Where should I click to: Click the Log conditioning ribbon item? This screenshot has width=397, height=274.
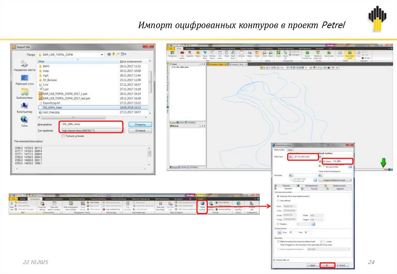tap(111, 209)
